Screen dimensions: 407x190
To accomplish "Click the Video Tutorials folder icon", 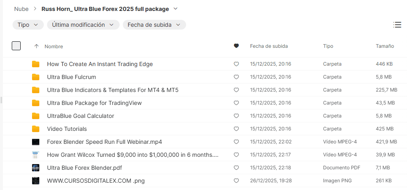I will 36,129.
